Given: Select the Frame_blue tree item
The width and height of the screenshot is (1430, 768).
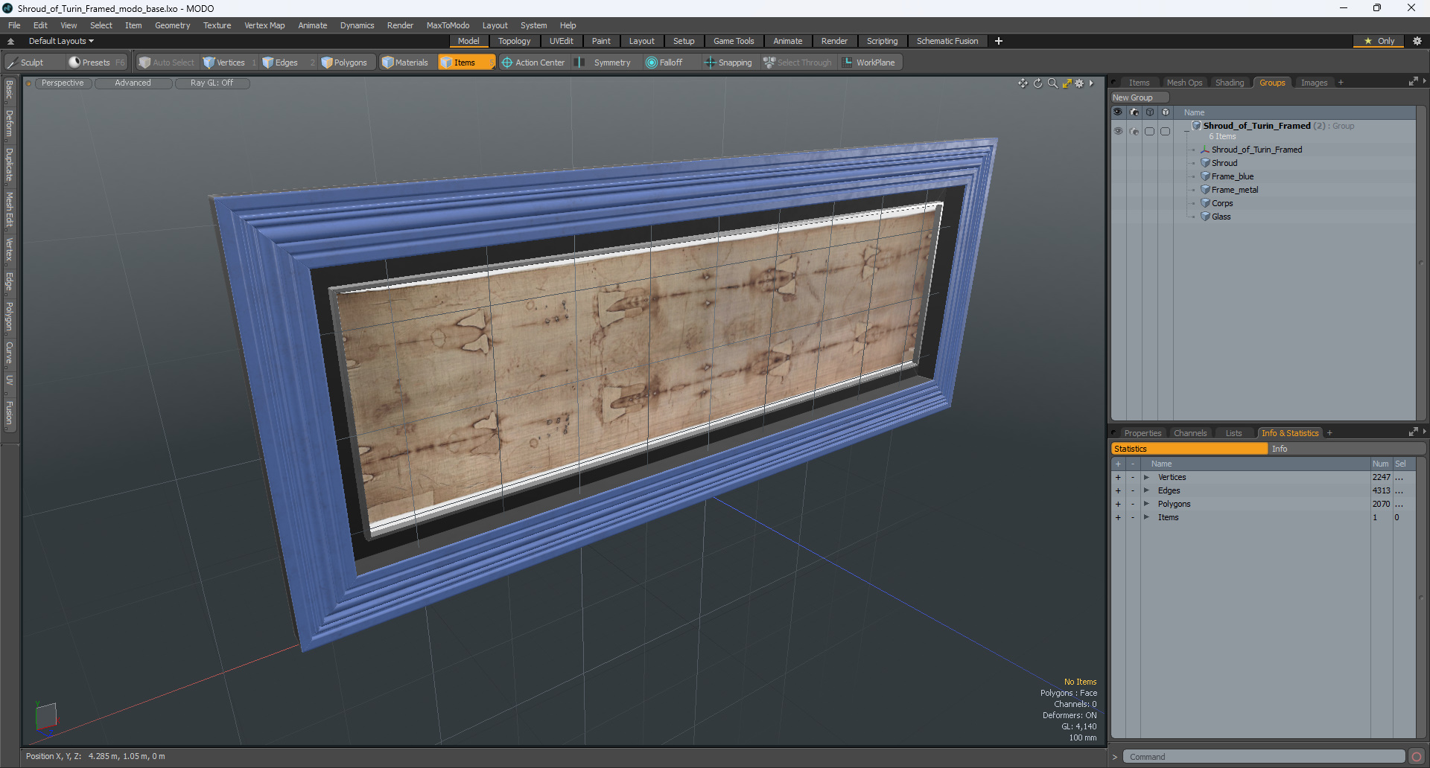Looking at the screenshot, I should [1232, 176].
